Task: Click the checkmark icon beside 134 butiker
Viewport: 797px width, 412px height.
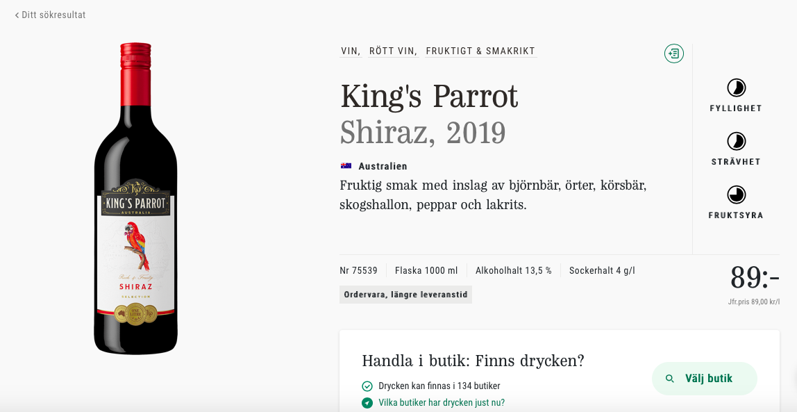Action: tap(367, 386)
